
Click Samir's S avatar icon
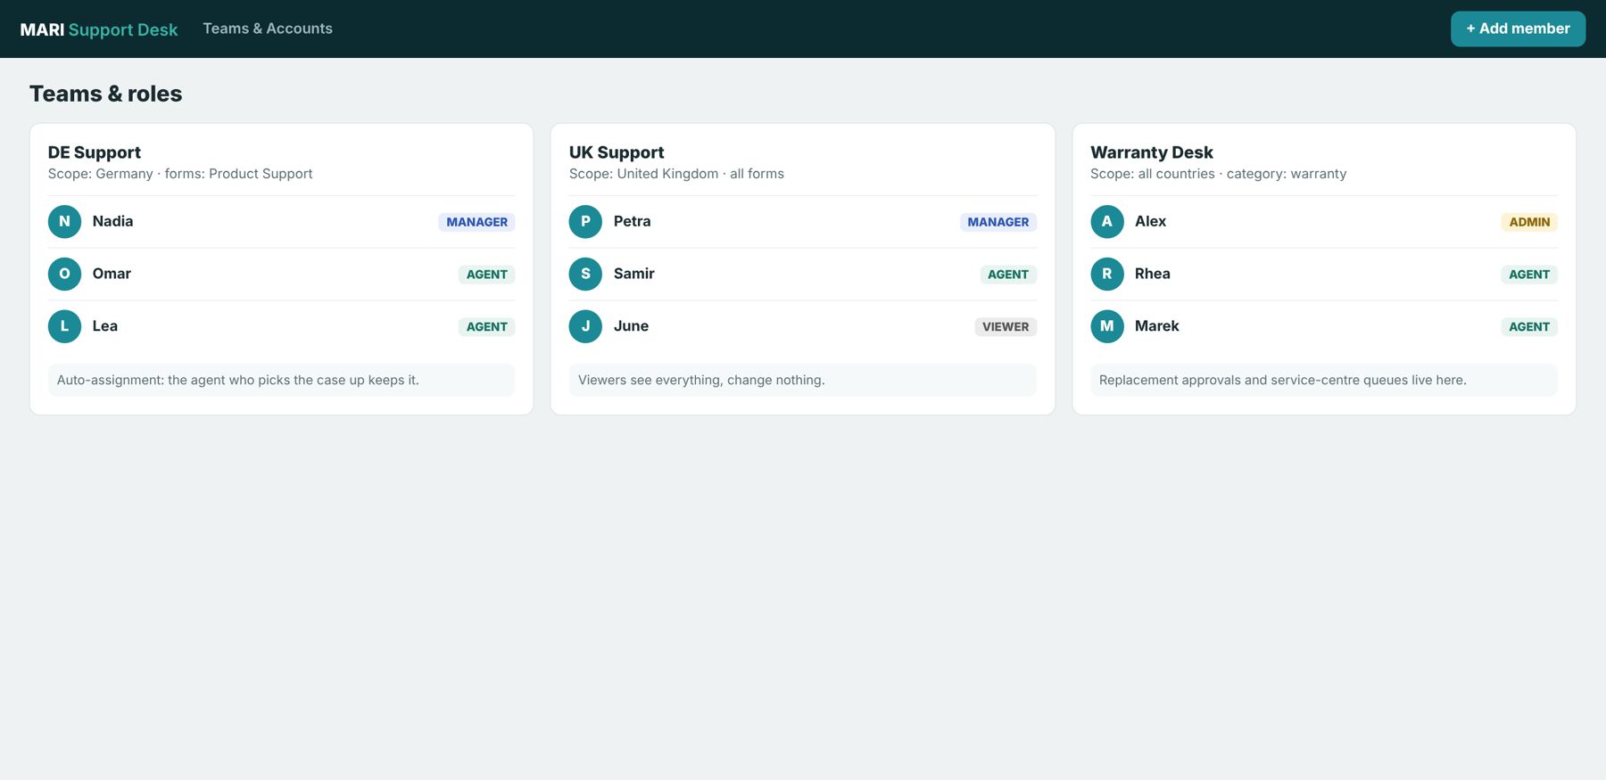(x=585, y=274)
